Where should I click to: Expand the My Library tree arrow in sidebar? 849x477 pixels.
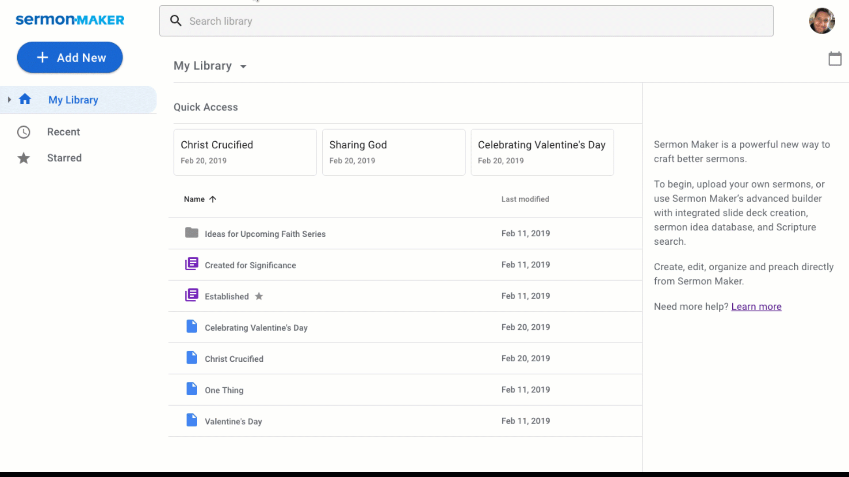coord(9,99)
